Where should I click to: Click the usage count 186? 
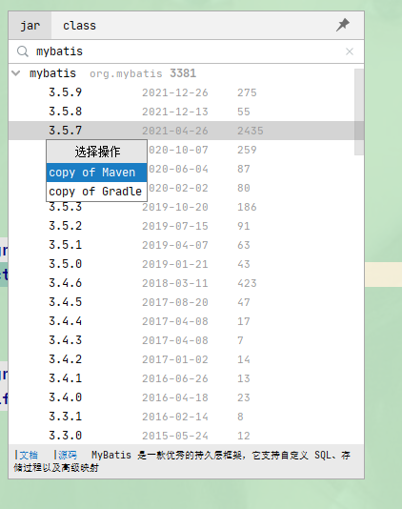[247, 207]
